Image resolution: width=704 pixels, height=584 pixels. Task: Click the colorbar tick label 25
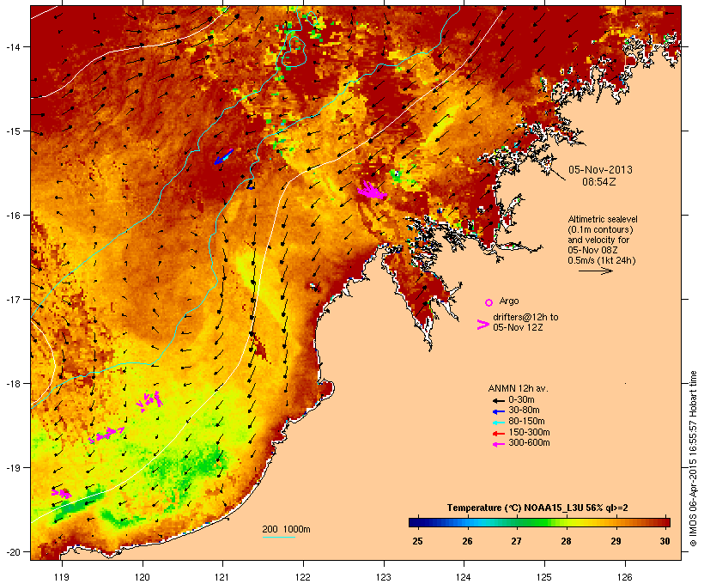tap(417, 541)
